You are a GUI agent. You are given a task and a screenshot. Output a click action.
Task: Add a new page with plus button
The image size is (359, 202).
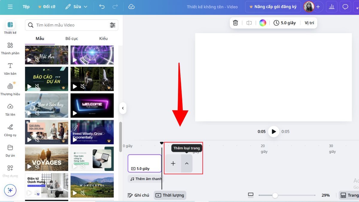[173, 163]
